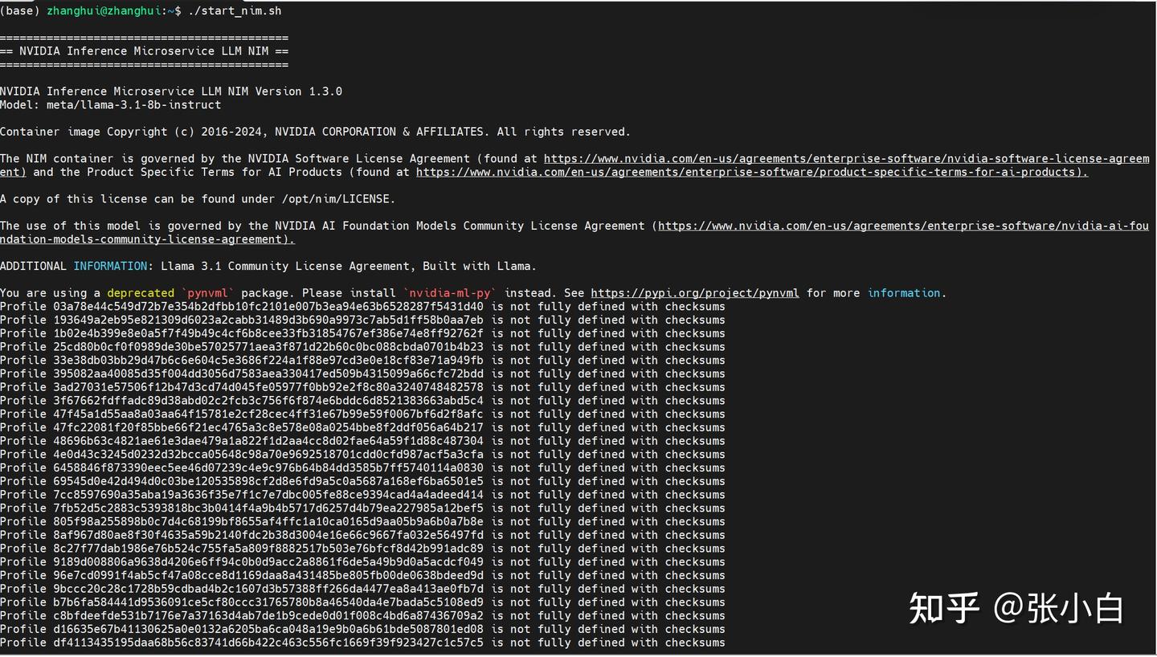The width and height of the screenshot is (1157, 657).
Task: Select profile hash starting with 9189d008
Action: [x=268, y=562]
